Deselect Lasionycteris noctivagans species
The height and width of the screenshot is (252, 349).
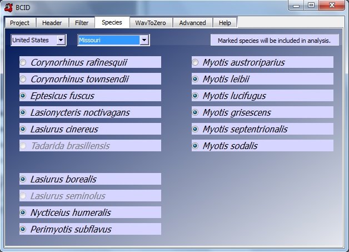23,112
